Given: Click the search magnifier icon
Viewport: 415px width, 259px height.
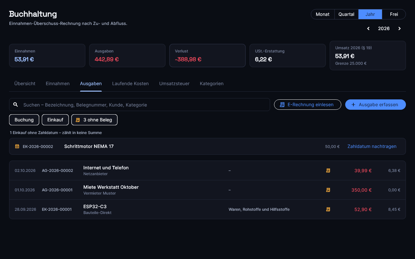Looking at the screenshot, I should [x=16, y=105].
